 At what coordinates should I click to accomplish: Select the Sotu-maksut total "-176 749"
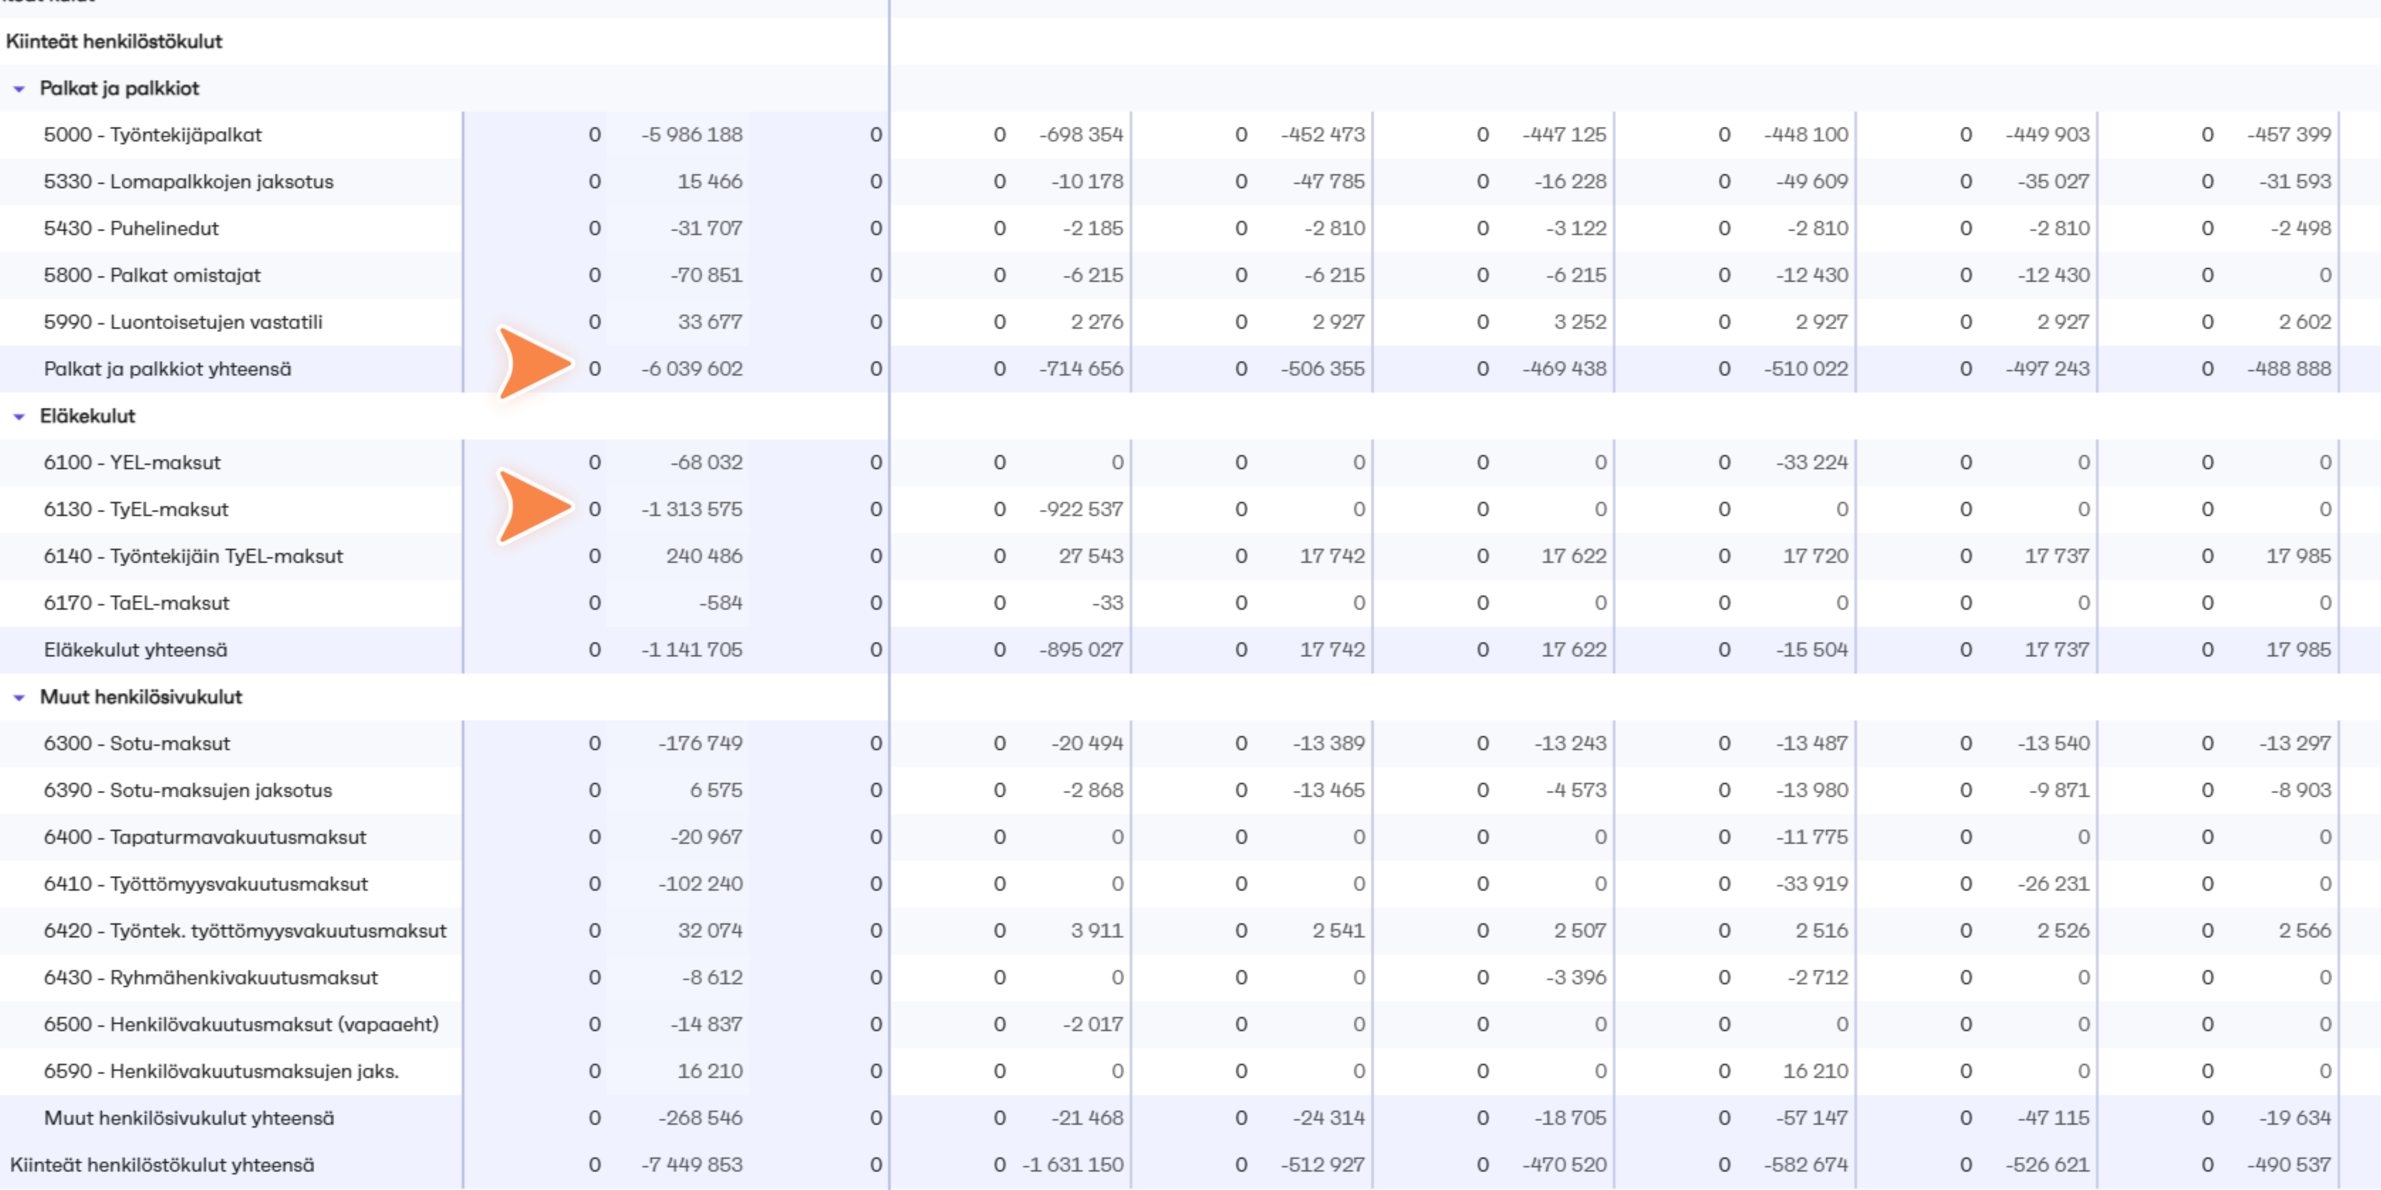pyautogui.click(x=701, y=744)
